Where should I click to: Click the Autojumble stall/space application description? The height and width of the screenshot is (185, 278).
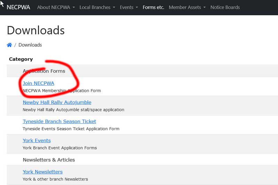click(x=73, y=110)
